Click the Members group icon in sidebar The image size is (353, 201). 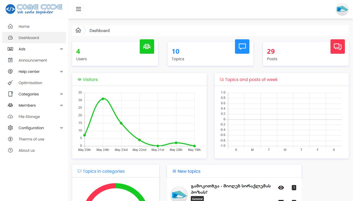tap(10, 105)
